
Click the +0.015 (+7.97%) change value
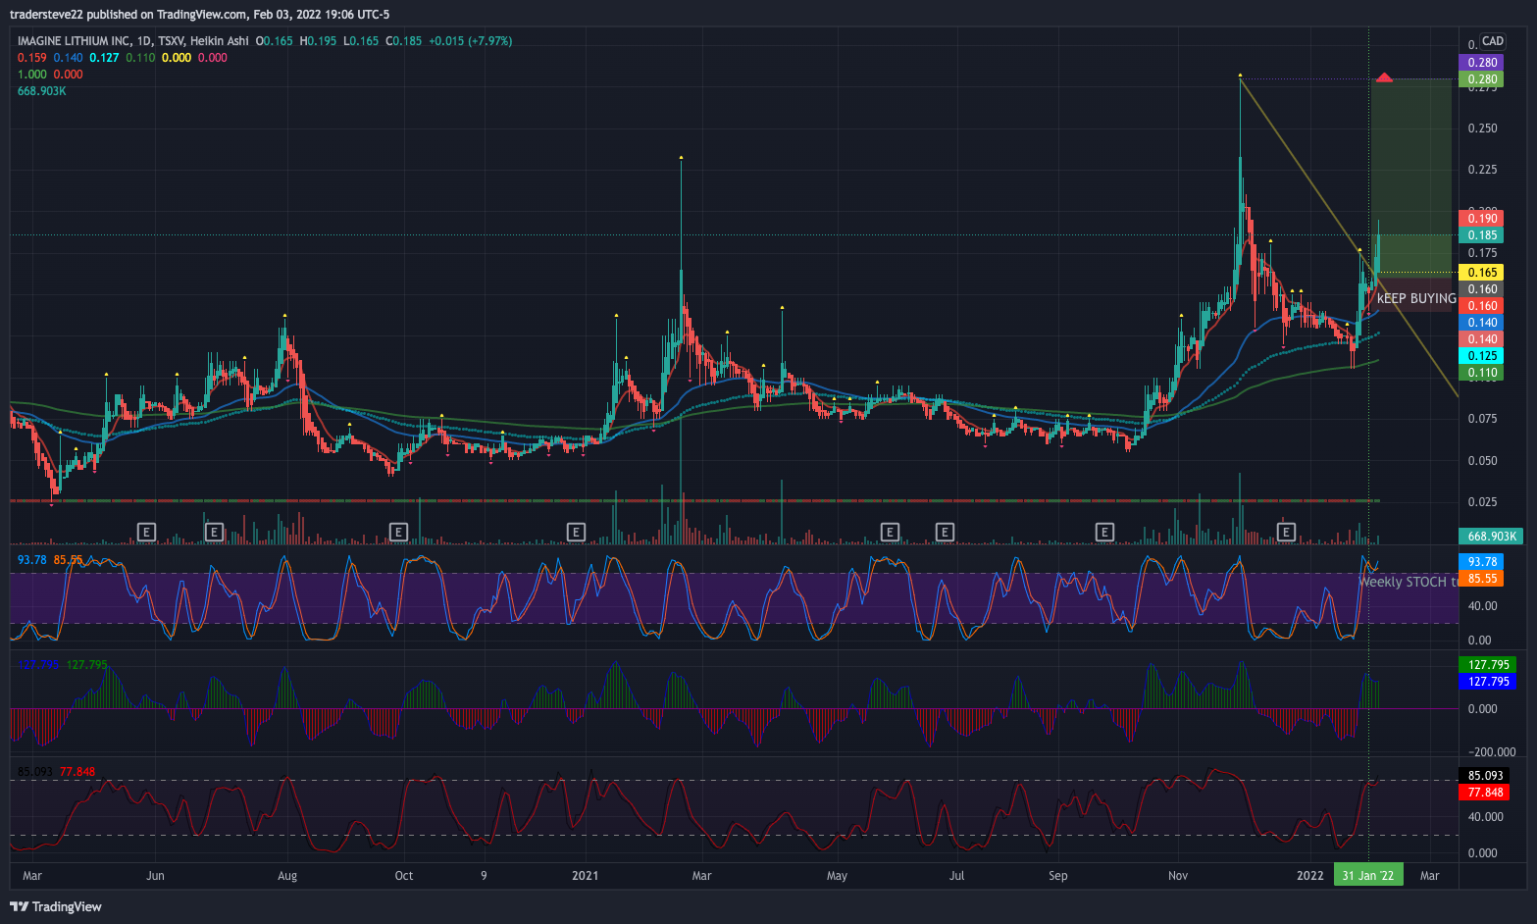pyautogui.click(x=471, y=41)
